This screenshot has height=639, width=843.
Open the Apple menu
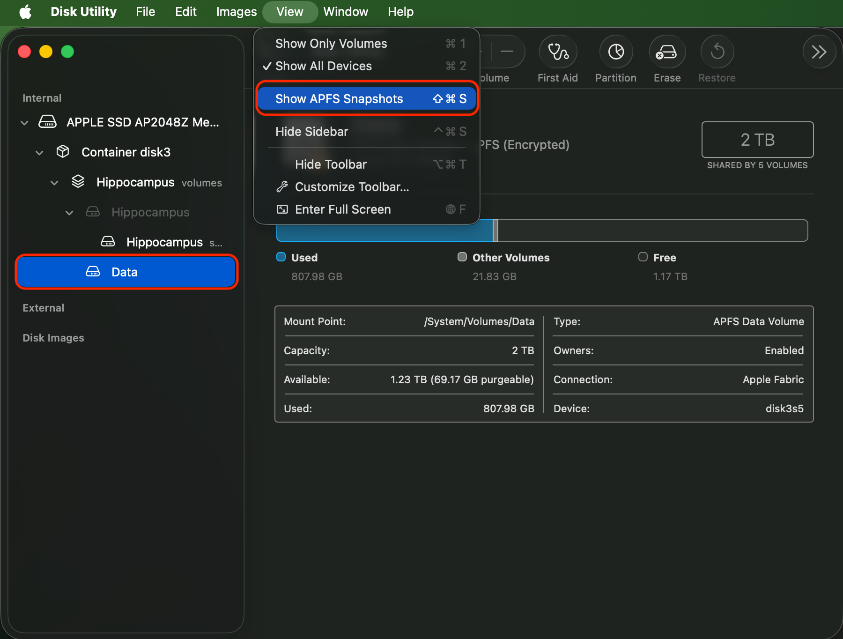25,12
